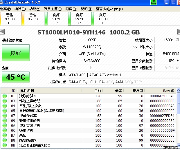Click the serial number field W11087PQ

coord(92,47)
